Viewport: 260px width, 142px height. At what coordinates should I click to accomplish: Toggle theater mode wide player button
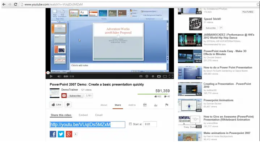(165, 76)
